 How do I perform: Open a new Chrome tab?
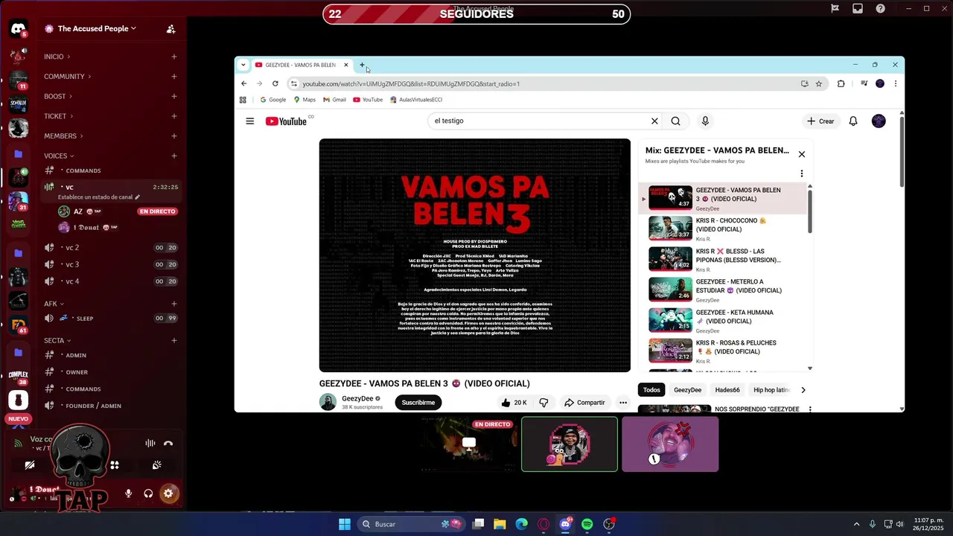[362, 65]
